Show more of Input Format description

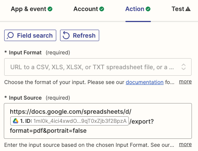[185, 82]
